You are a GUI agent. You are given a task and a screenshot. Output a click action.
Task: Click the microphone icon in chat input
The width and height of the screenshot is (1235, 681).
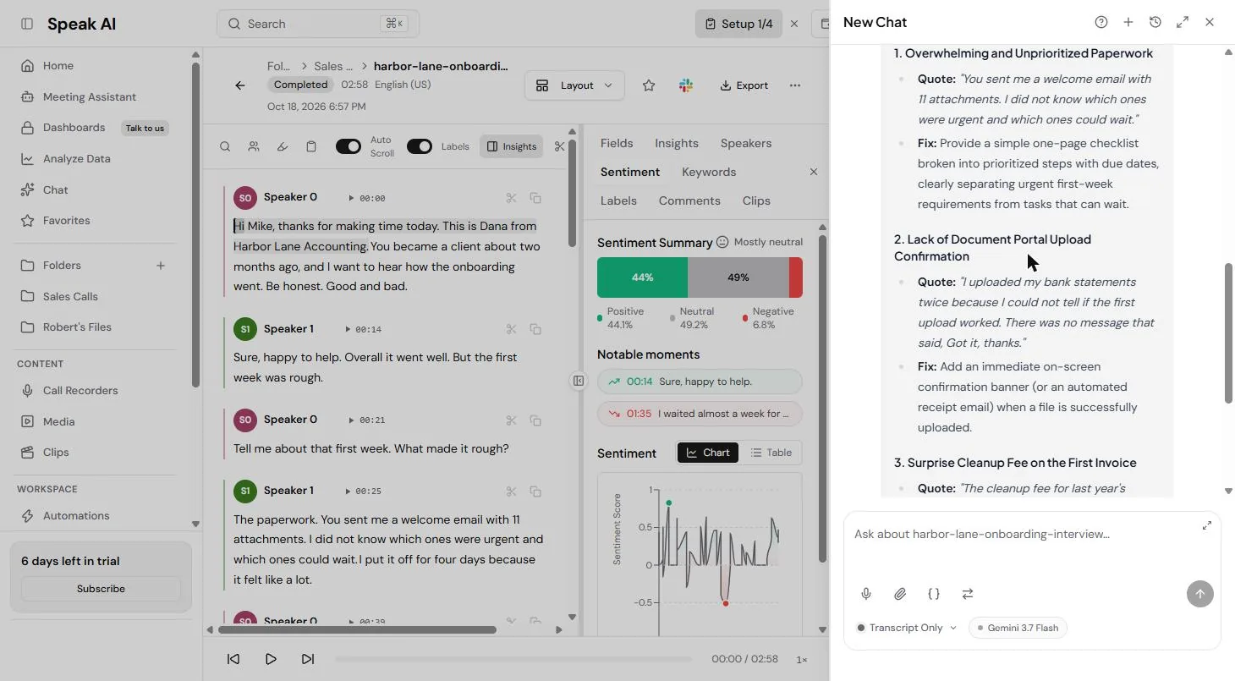[866, 594]
